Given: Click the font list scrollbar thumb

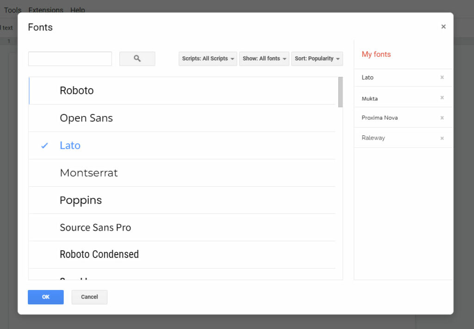Looking at the screenshot, I should tap(340, 92).
